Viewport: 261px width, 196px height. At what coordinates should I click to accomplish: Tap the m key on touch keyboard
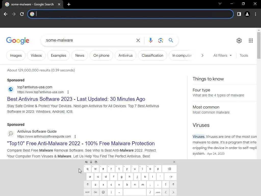[x=143, y=185]
